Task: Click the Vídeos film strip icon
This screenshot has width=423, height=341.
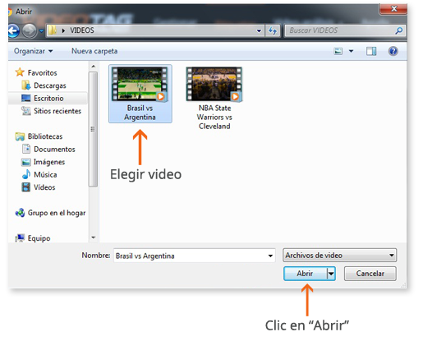Action: tap(25, 187)
